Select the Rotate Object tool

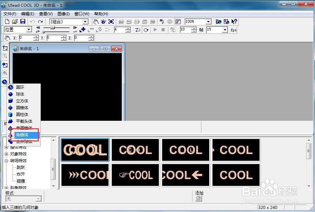click(103, 21)
